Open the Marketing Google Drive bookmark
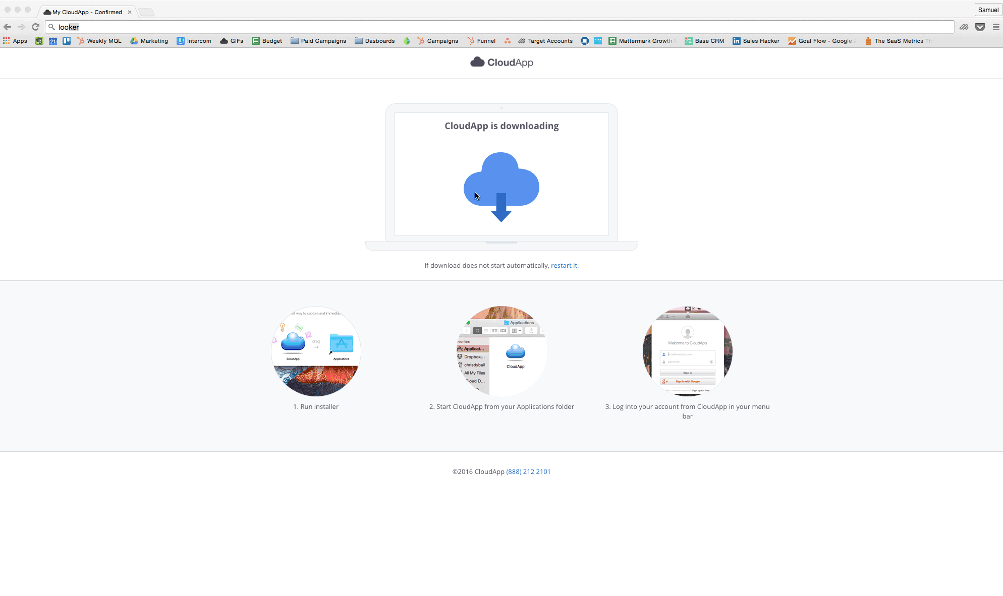Viewport: 1003px width, 596px height. click(149, 41)
